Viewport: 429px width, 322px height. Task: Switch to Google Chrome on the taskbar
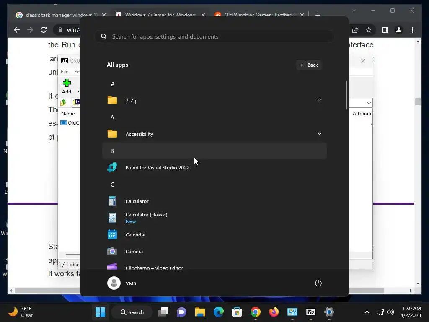(x=255, y=312)
